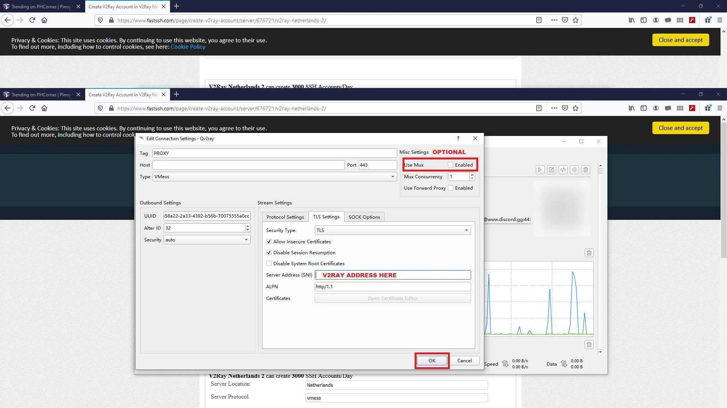Screen dimensions: 727x408
Task: Bookmark this page in the lower Firefox window
Action: point(576,108)
